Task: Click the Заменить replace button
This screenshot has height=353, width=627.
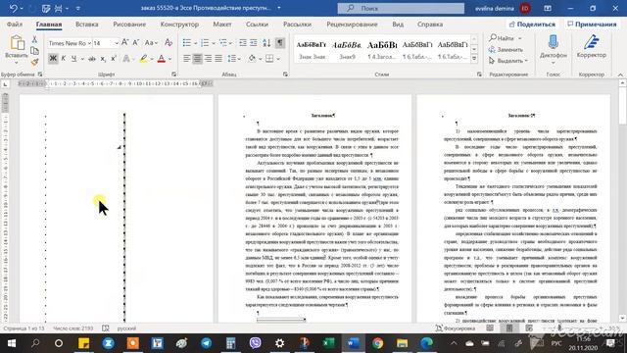Action: (x=506, y=50)
